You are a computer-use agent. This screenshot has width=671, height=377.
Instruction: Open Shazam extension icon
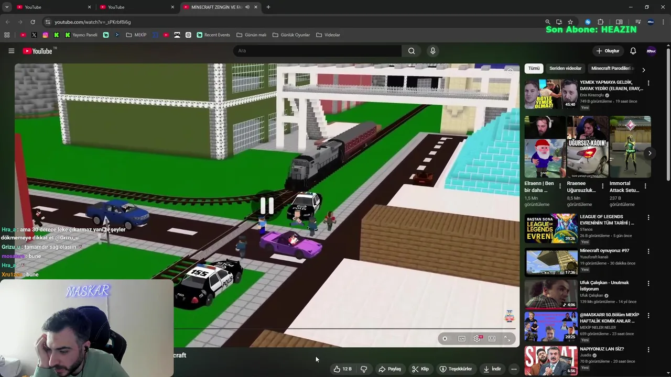(x=588, y=22)
